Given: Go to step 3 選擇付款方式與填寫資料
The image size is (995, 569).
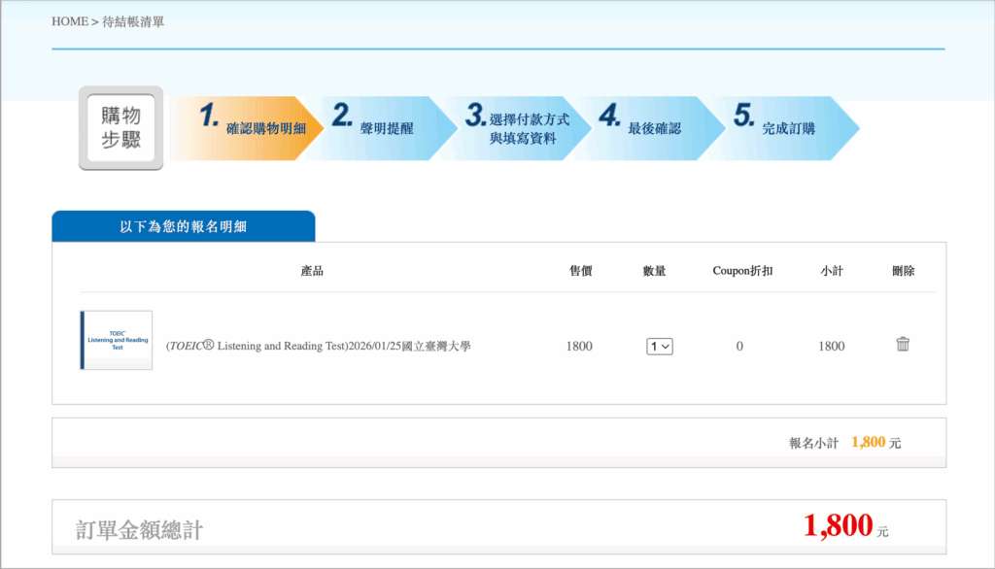Looking at the screenshot, I should coord(522,128).
